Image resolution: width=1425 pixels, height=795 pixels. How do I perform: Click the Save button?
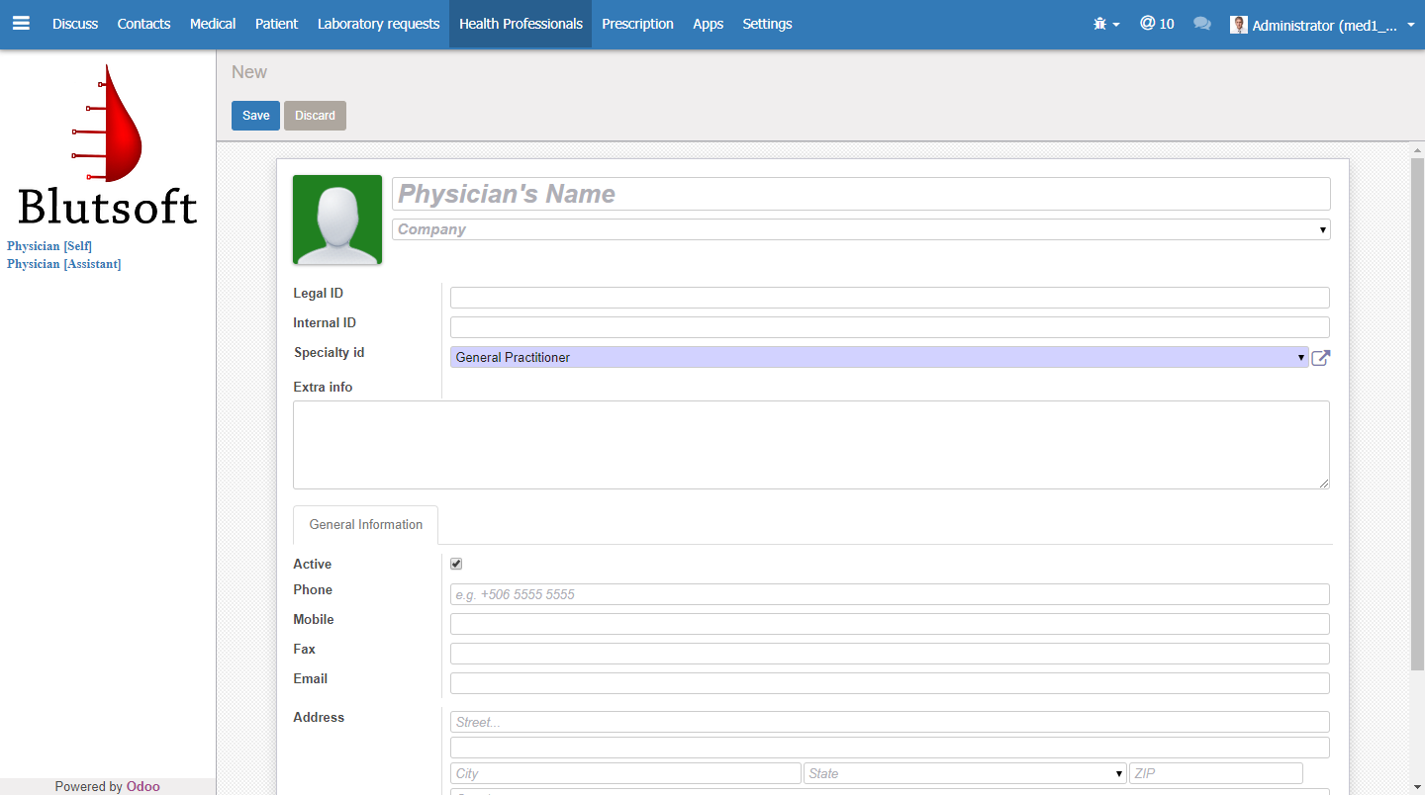(256, 116)
